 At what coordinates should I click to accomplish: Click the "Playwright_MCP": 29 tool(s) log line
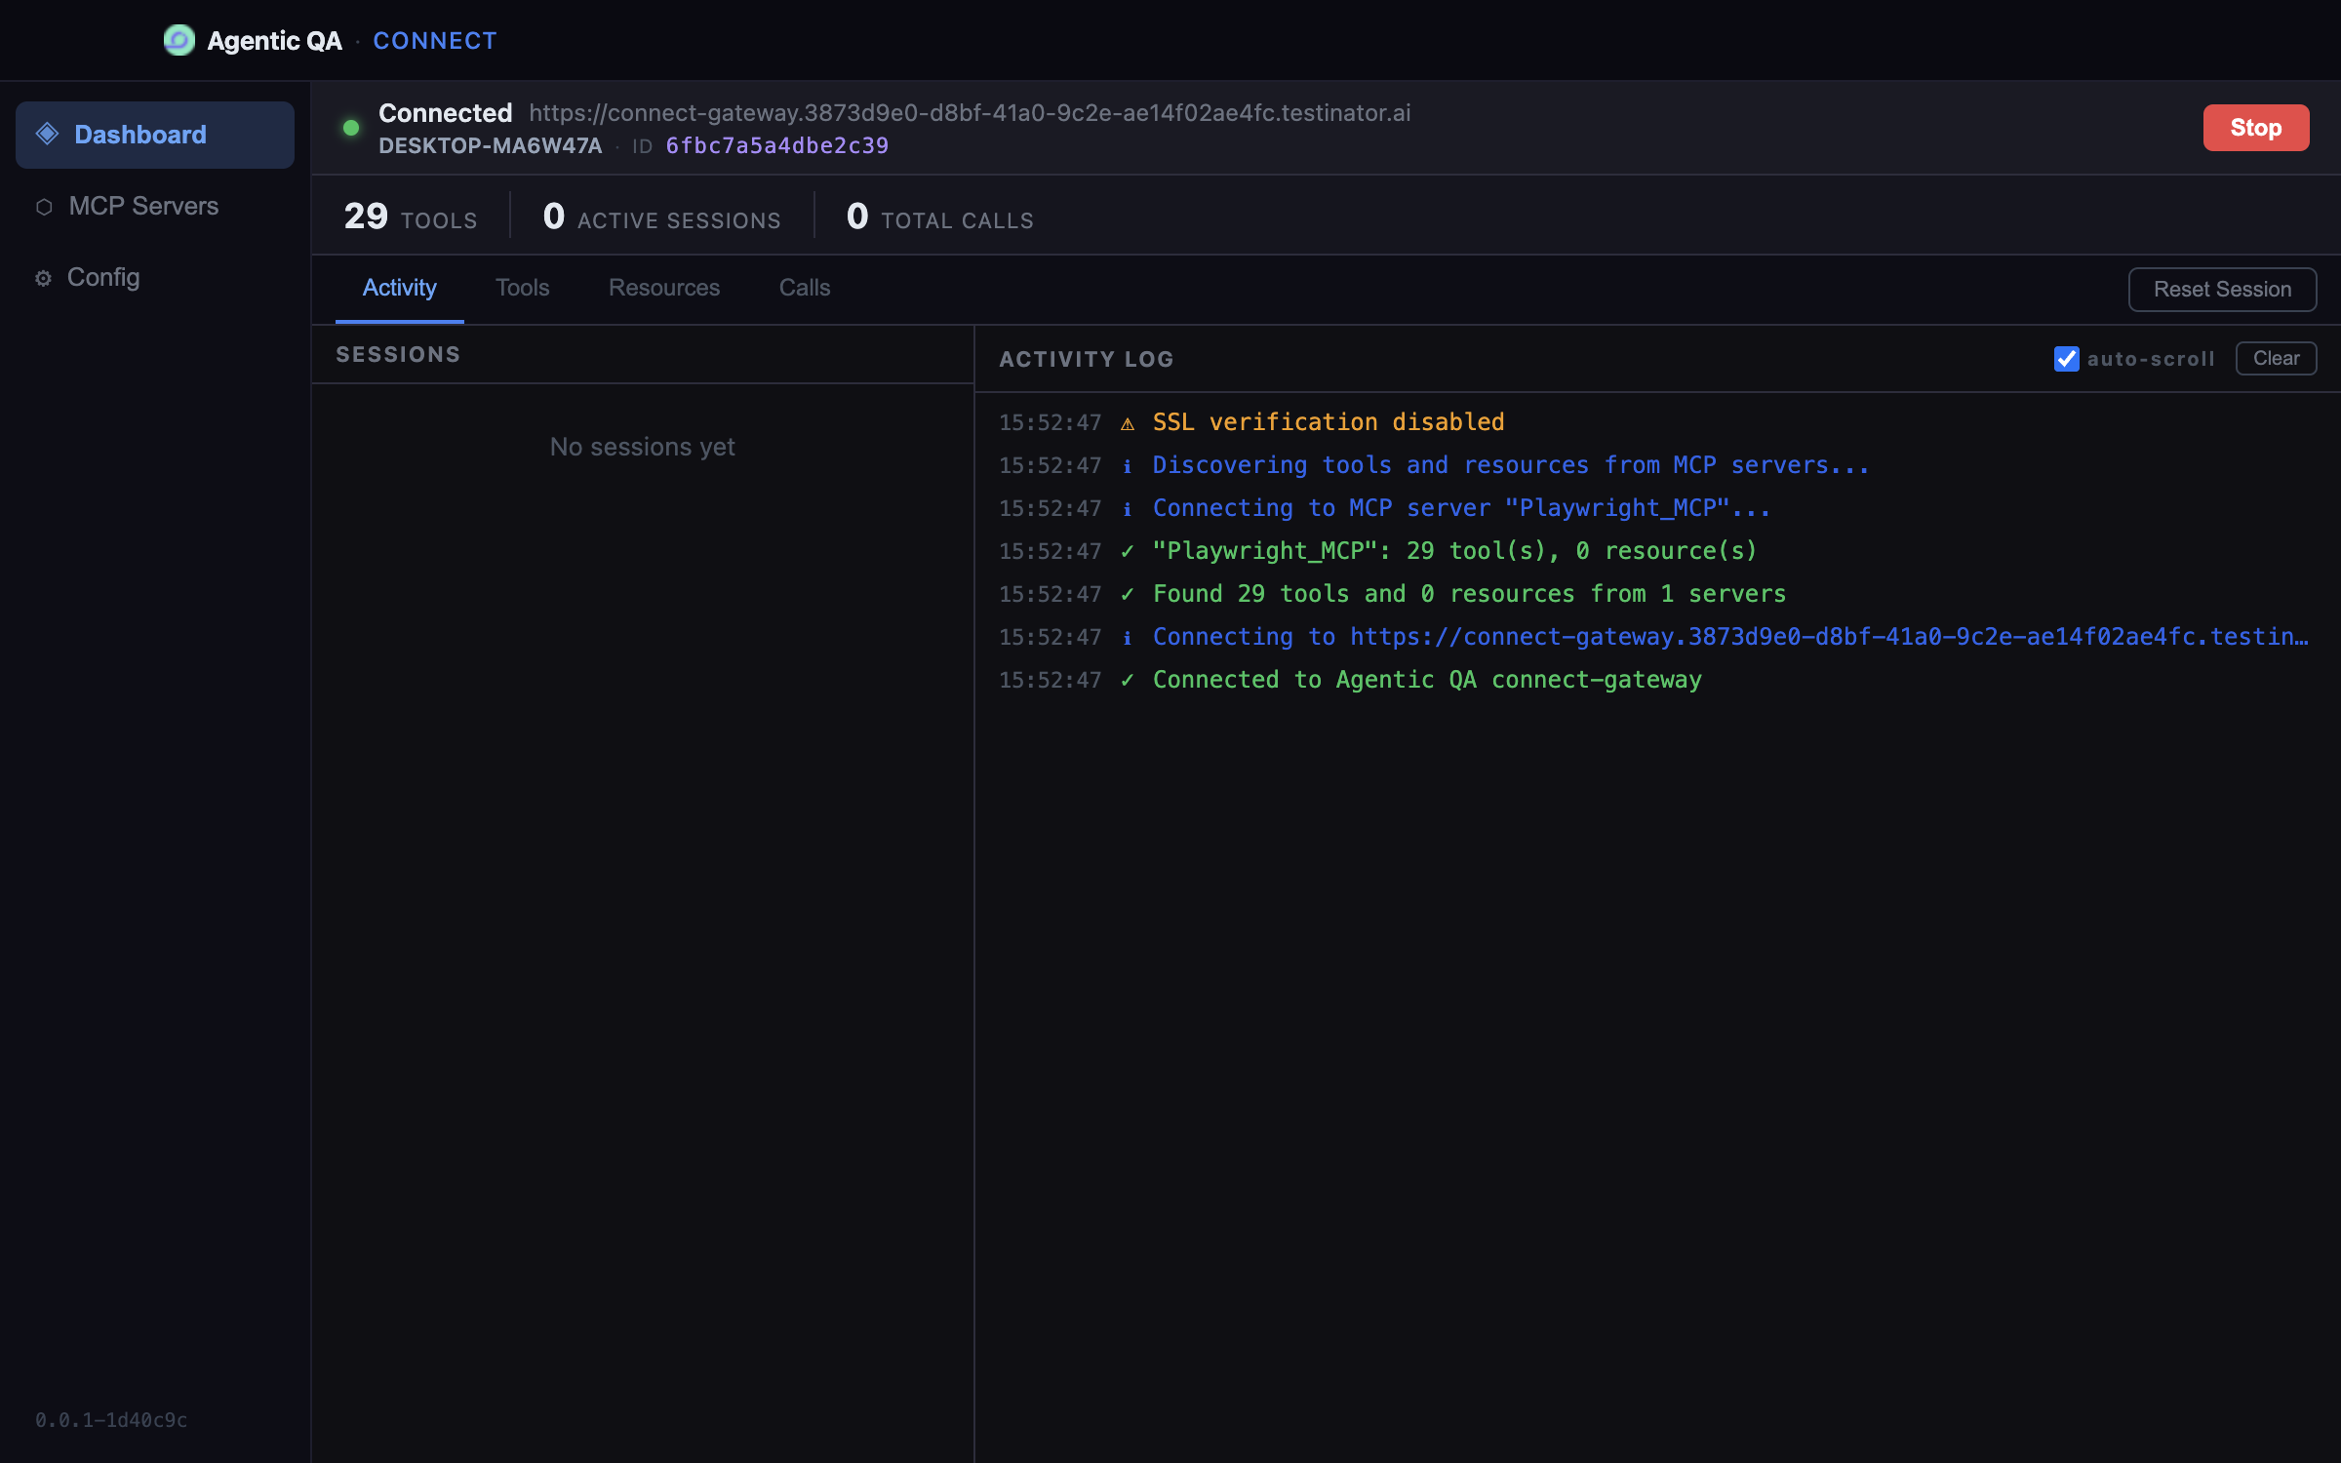point(1657,551)
